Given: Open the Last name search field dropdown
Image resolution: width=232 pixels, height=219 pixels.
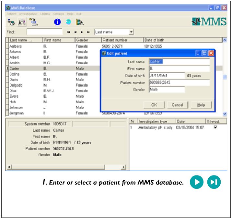Looking at the screenshot, I should [131, 32].
